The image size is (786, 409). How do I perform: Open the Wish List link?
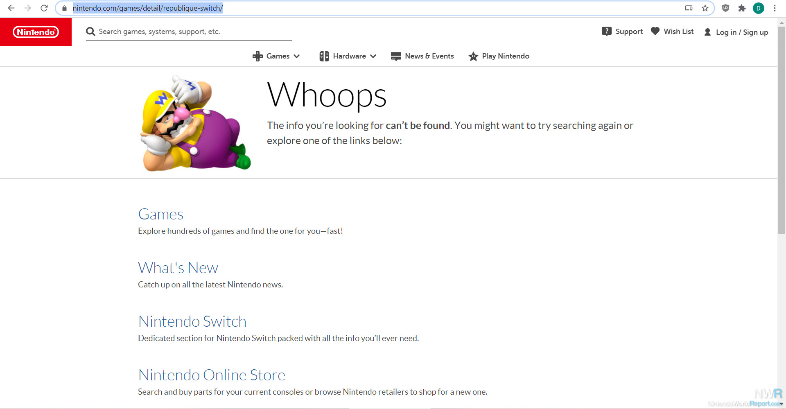tap(679, 32)
